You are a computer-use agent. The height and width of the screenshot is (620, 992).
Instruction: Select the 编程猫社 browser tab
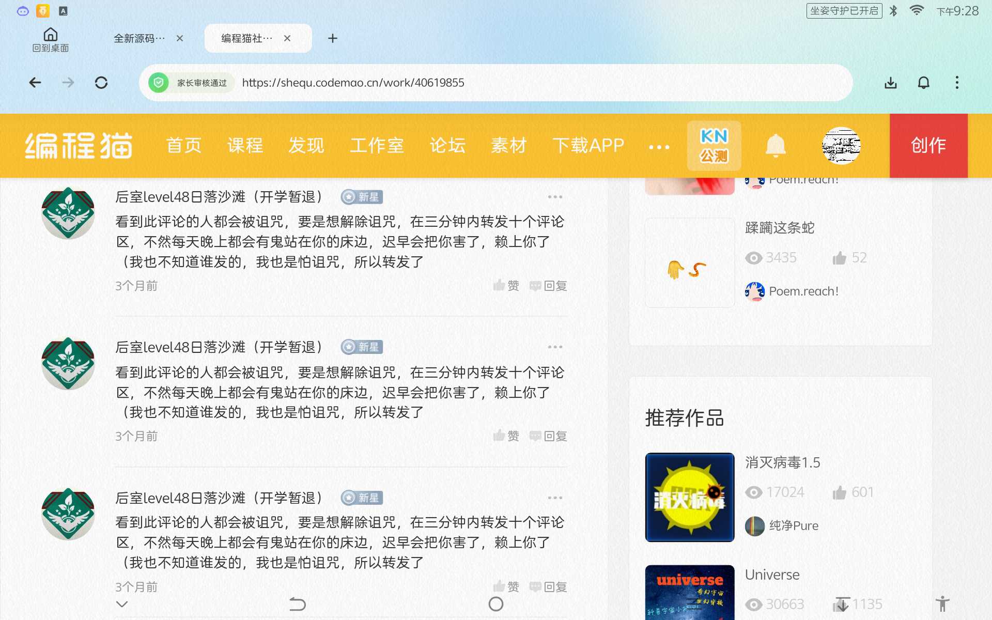247,38
